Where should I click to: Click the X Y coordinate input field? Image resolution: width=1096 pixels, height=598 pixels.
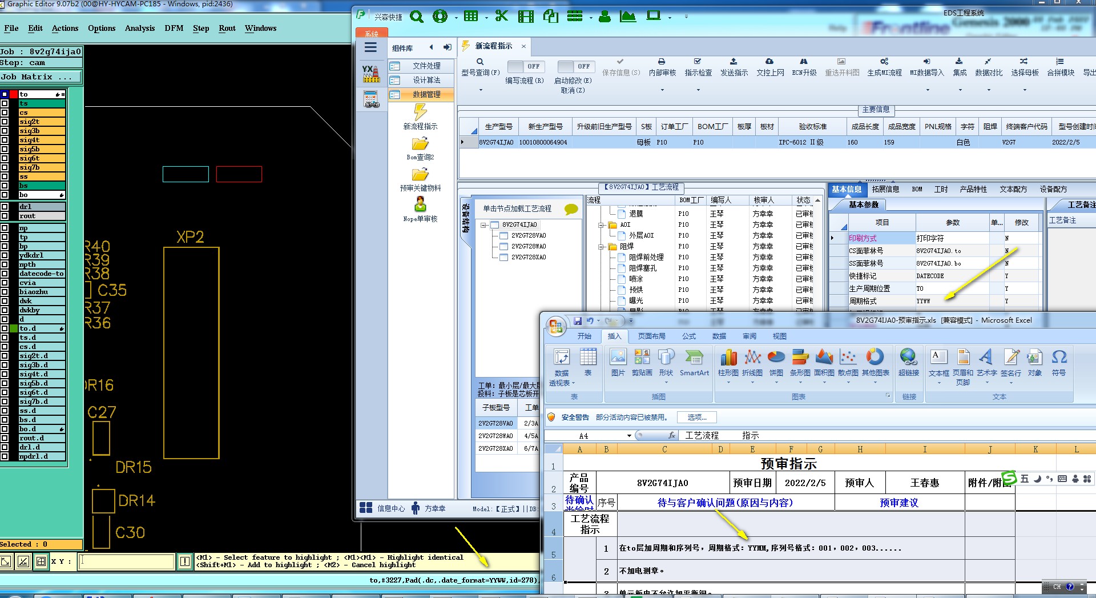pos(127,561)
